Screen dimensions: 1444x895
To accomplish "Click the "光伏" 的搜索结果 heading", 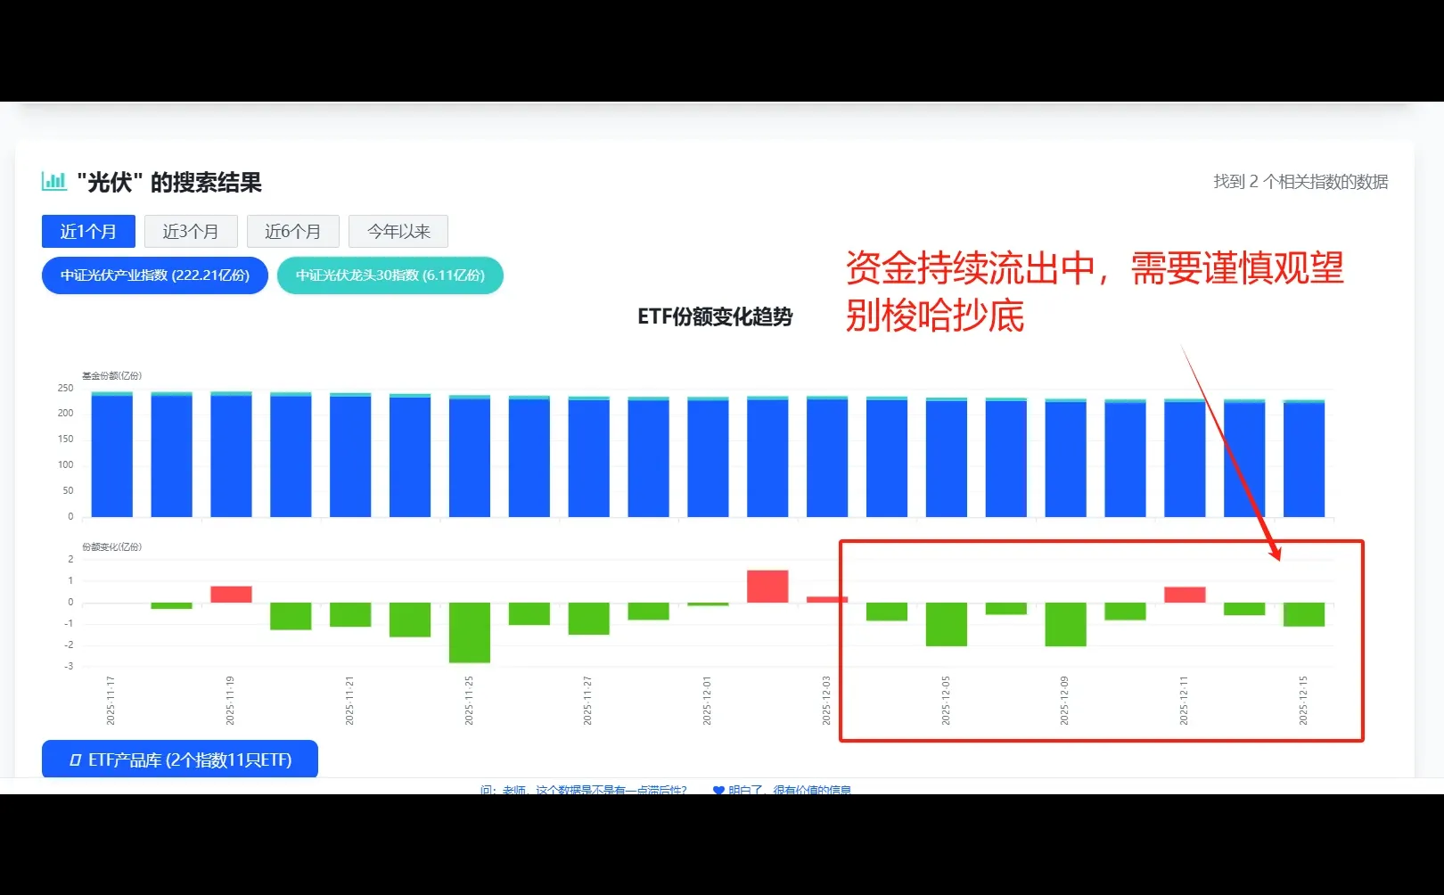I will tap(169, 183).
